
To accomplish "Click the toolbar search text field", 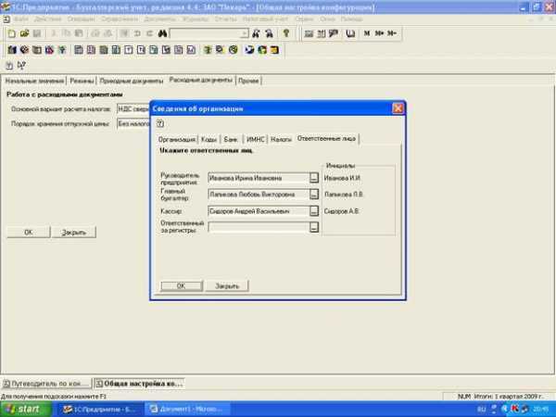I will pos(206,33).
